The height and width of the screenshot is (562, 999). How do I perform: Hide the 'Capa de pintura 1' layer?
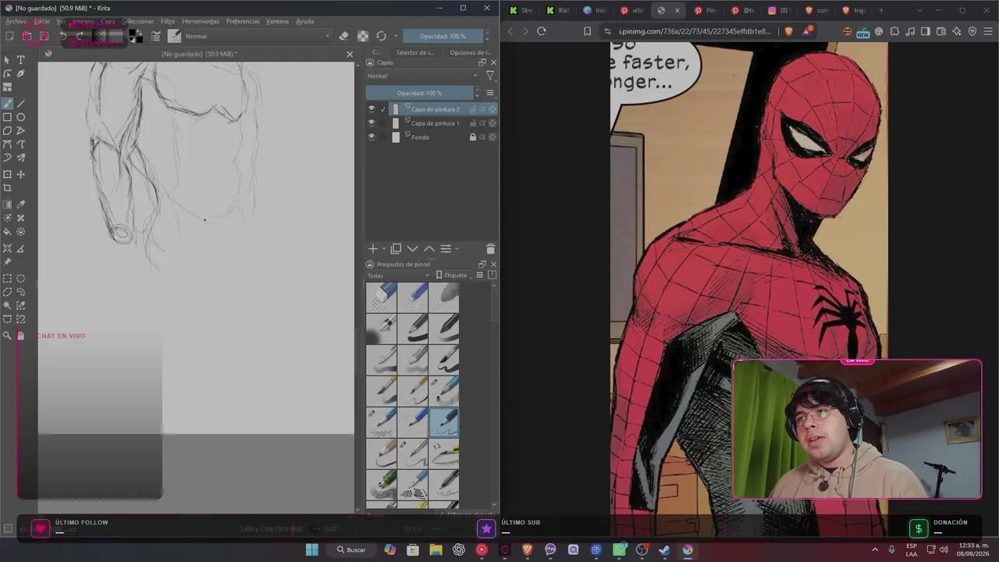372,123
